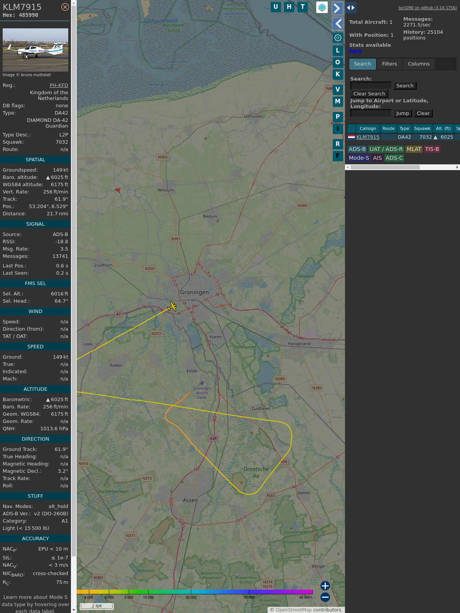Click the Jump button
The height and width of the screenshot is (613, 460).
(x=402, y=113)
